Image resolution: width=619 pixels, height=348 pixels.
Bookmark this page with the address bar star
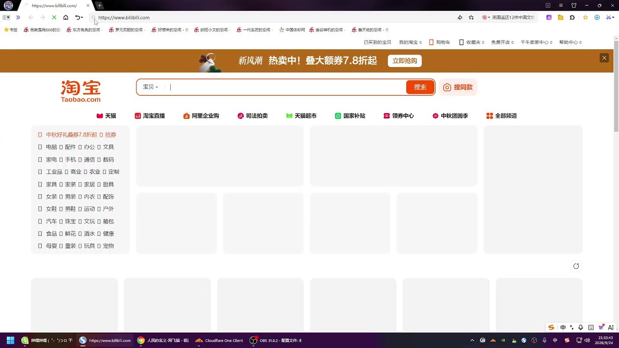coord(472,17)
